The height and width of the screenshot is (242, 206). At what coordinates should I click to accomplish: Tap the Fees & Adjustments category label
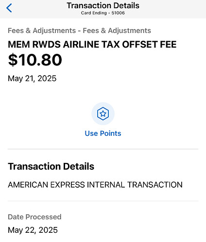pyautogui.click(x=79, y=31)
